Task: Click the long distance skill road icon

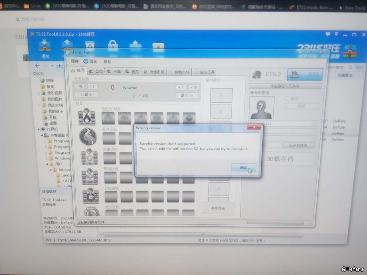Action: click(88, 136)
